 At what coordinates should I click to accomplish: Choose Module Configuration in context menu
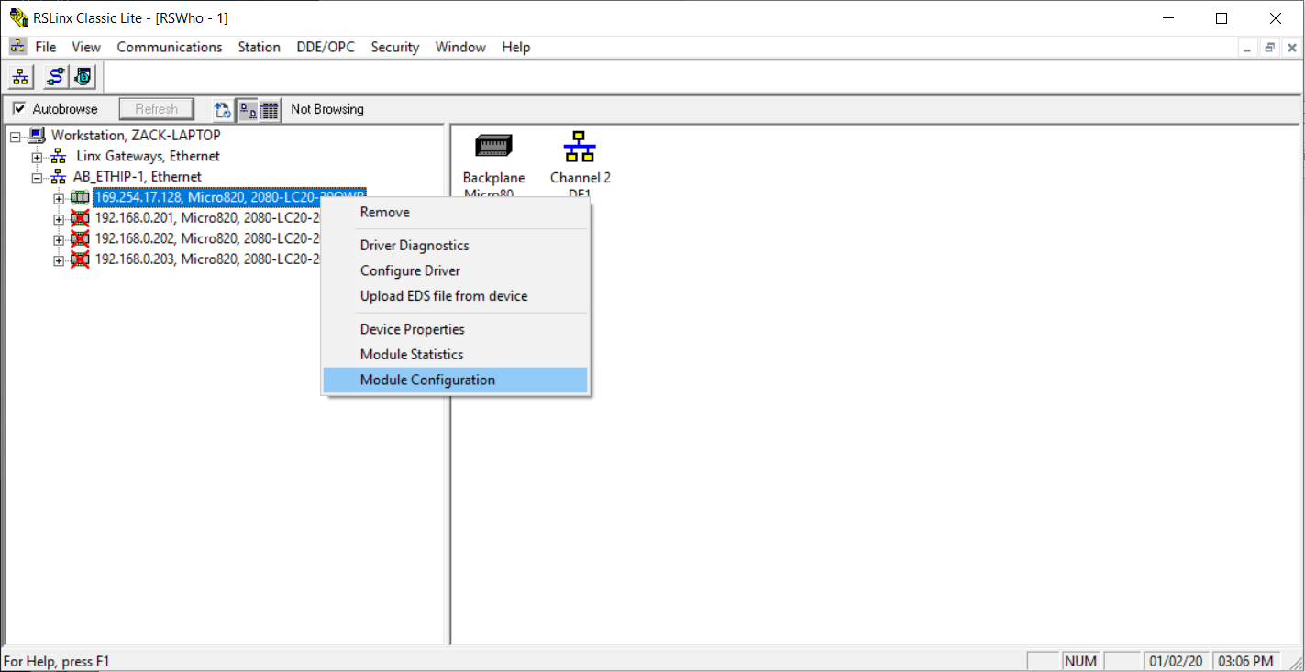(456, 380)
